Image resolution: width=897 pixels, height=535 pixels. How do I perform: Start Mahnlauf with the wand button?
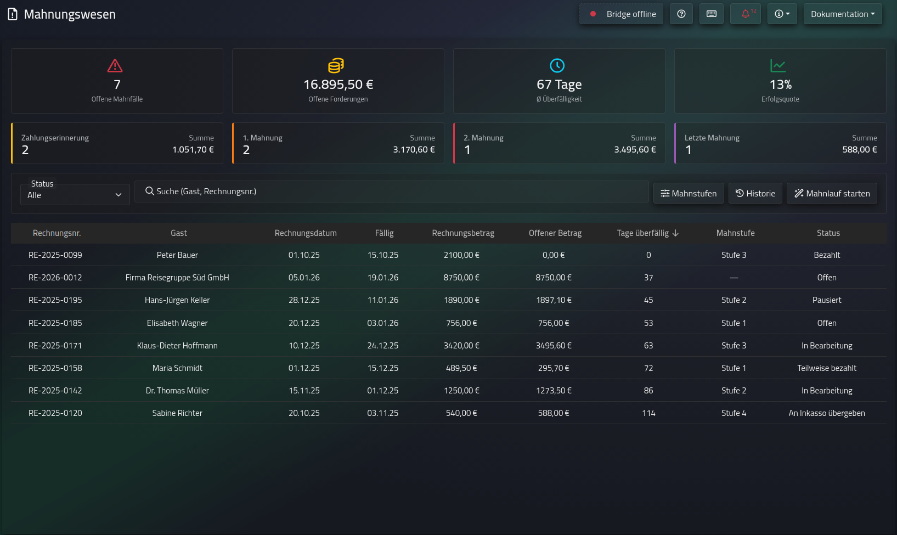(x=832, y=193)
